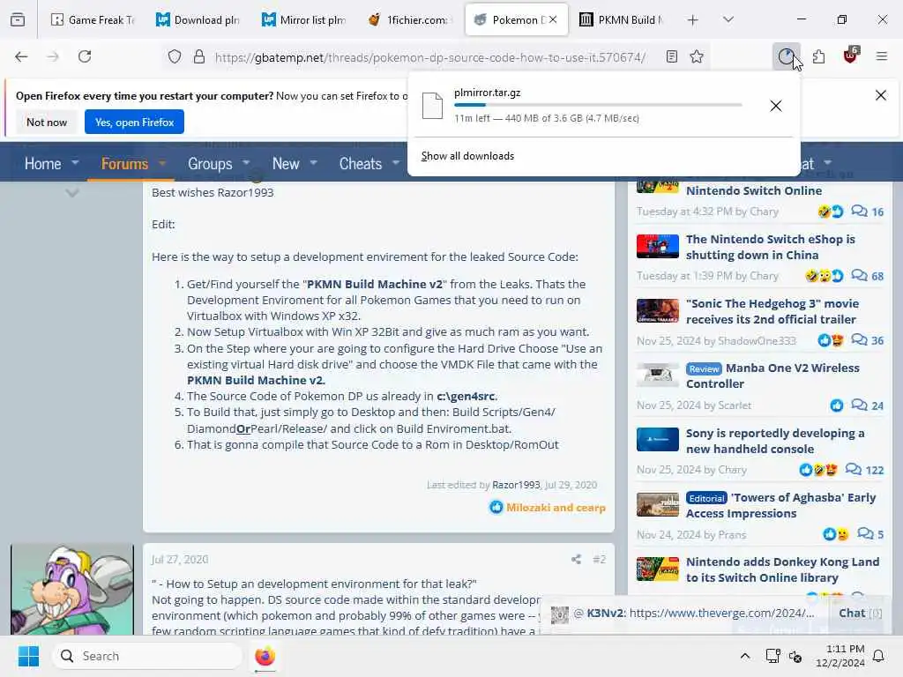Open post number #2 permalink
Viewport: 903px width, 677px height.
click(599, 560)
